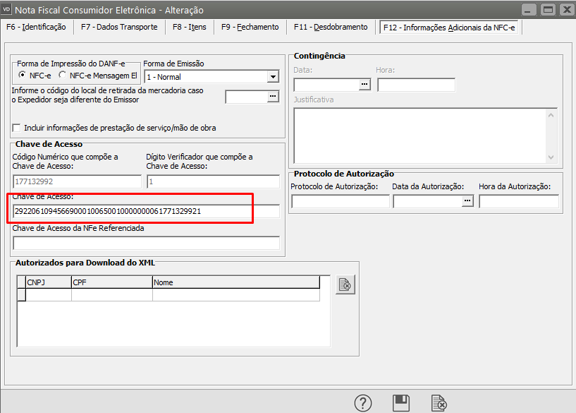Expand the Forma de Emissão dropdown arrow
Viewport: 576px width, 413px height.
click(x=273, y=77)
